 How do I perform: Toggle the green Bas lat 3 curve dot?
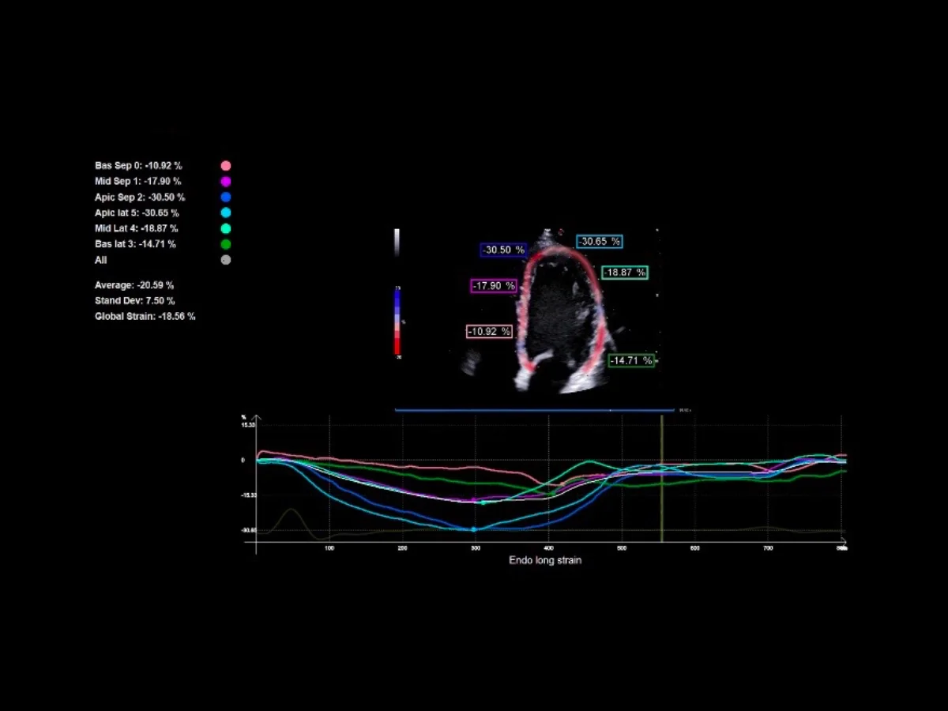[226, 244]
